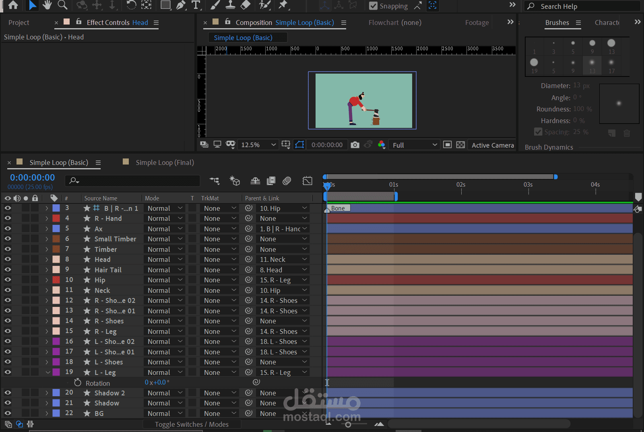Hide the Head layer
Image resolution: width=644 pixels, height=432 pixels.
pos(8,259)
